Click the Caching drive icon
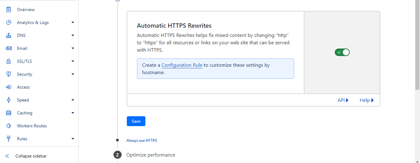The width and height of the screenshot is (420, 163). point(9,113)
